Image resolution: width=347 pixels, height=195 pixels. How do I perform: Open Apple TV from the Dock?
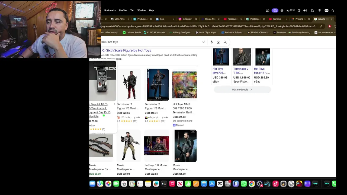164,184
